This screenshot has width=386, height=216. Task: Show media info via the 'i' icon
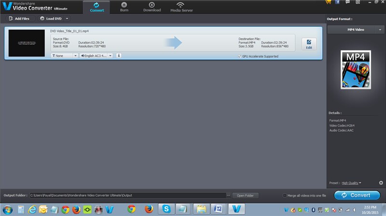(119, 56)
